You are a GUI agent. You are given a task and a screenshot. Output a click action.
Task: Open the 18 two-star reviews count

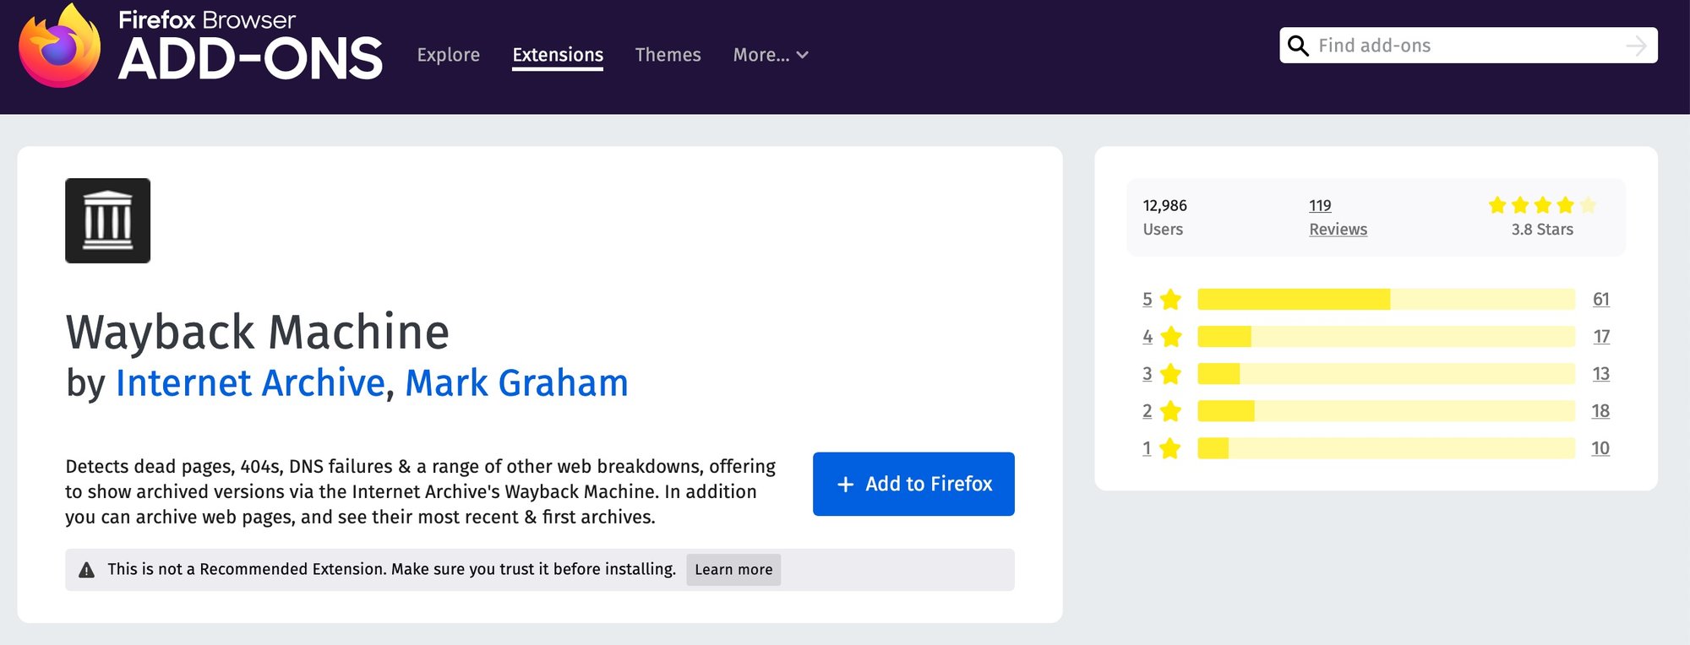pyautogui.click(x=1600, y=411)
